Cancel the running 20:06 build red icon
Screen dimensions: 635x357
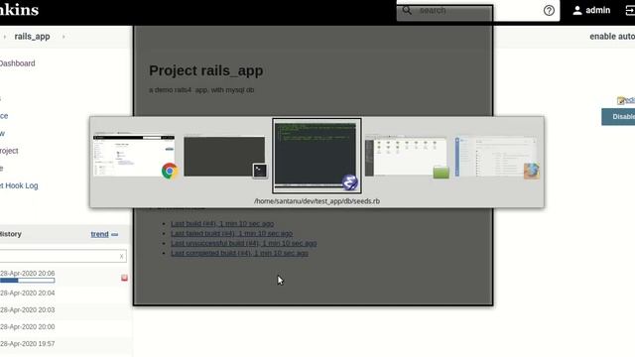(x=124, y=278)
